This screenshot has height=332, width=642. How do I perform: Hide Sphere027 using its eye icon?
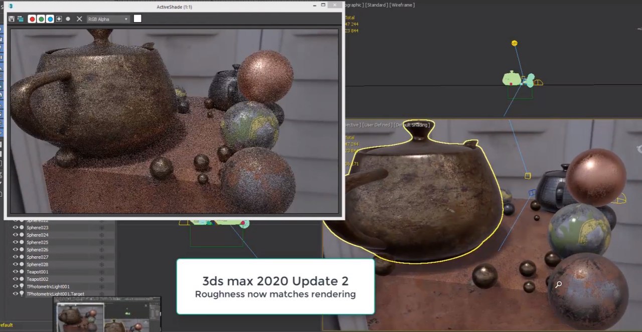pos(15,257)
